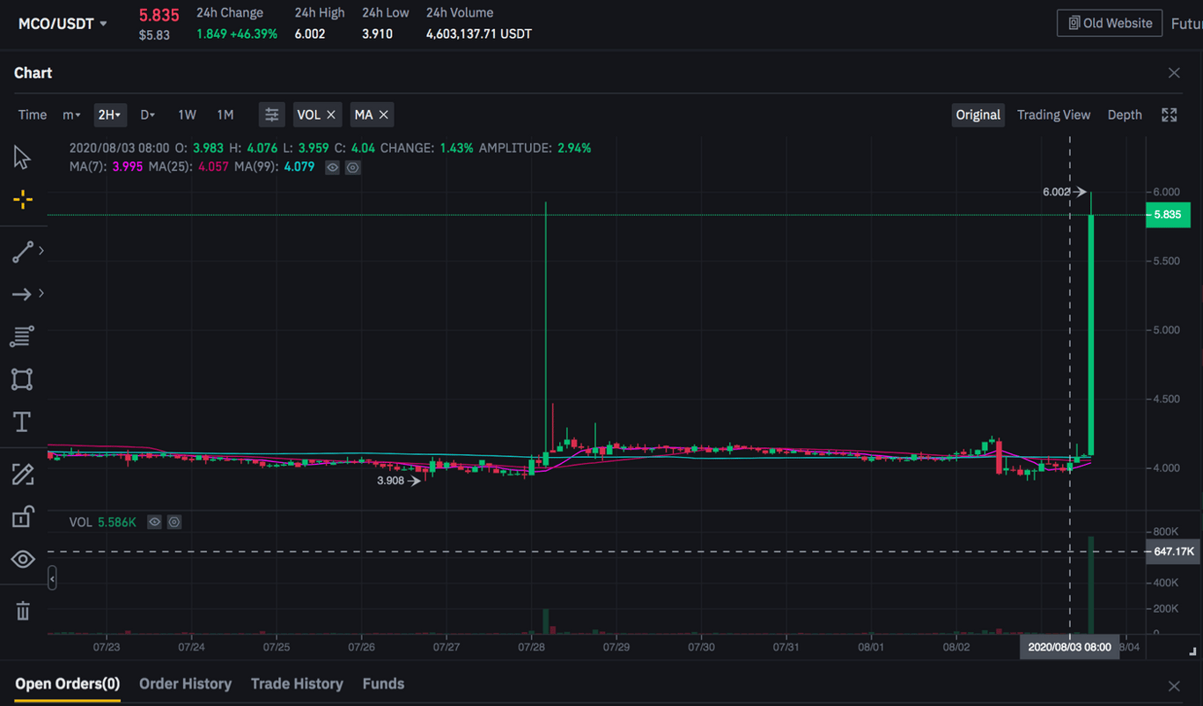This screenshot has width=1203, height=706.
Task: Pick the trend line drawing tool
Action: point(23,252)
